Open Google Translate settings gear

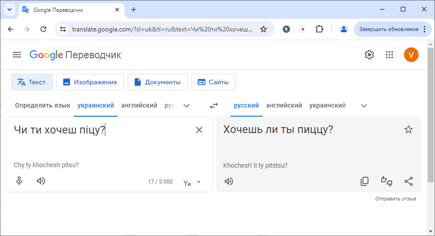[369, 55]
